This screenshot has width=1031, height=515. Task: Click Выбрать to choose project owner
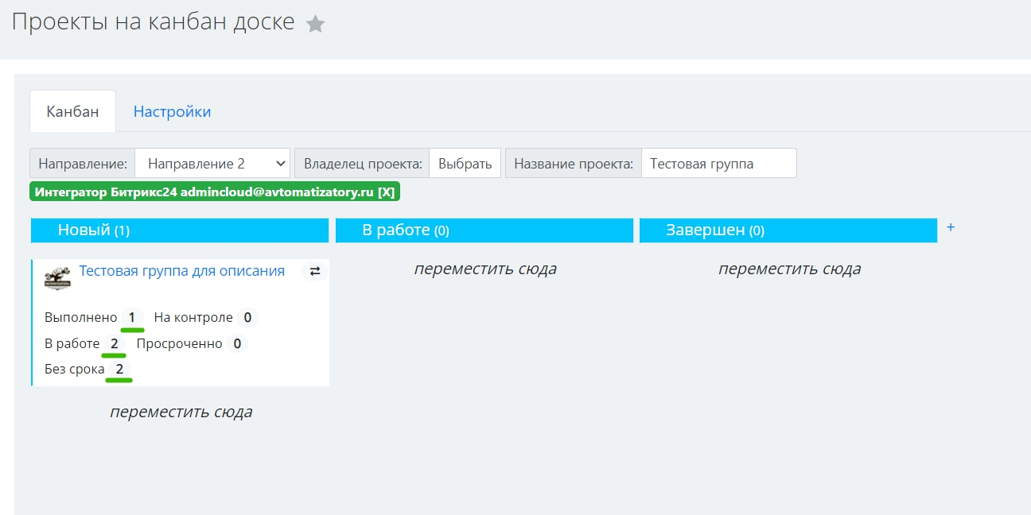(465, 164)
